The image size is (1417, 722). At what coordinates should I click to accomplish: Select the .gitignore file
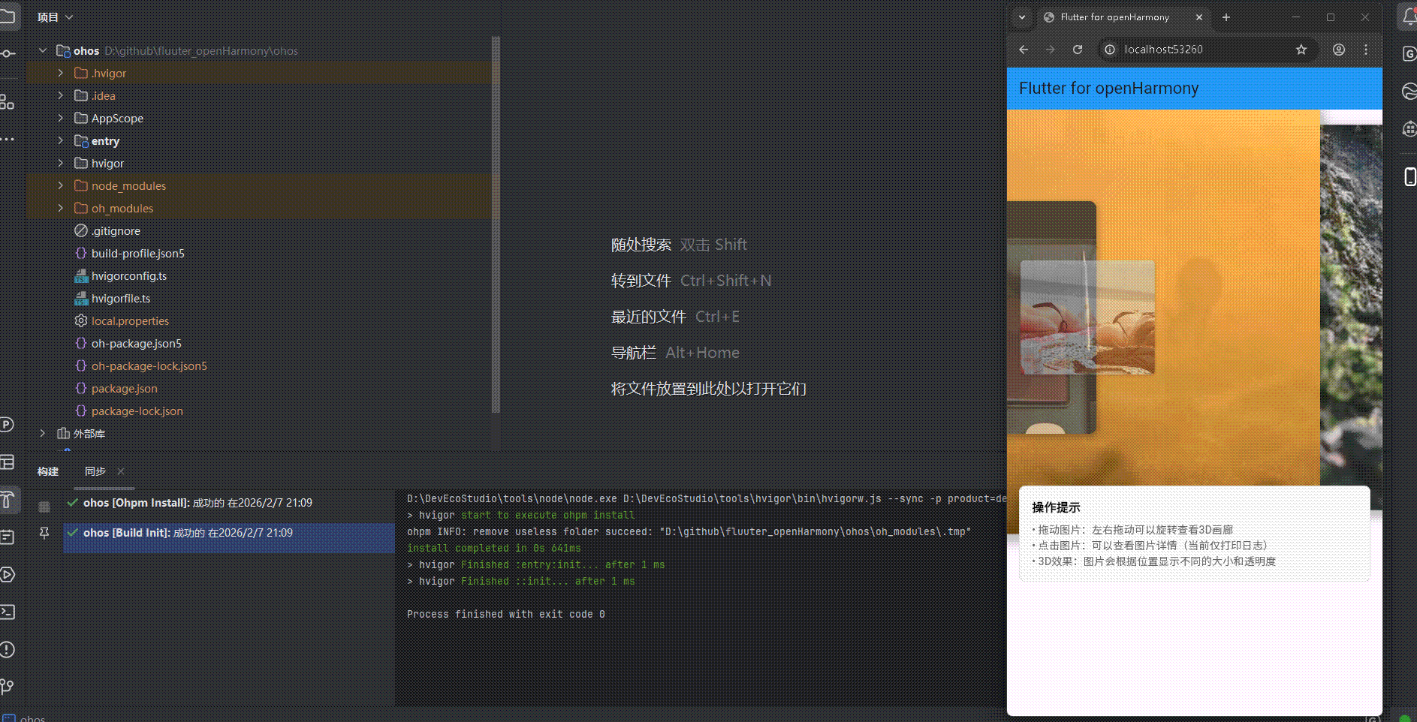[116, 231]
